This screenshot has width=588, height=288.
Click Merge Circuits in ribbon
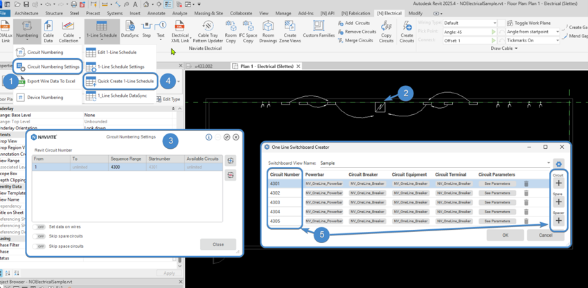point(355,40)
